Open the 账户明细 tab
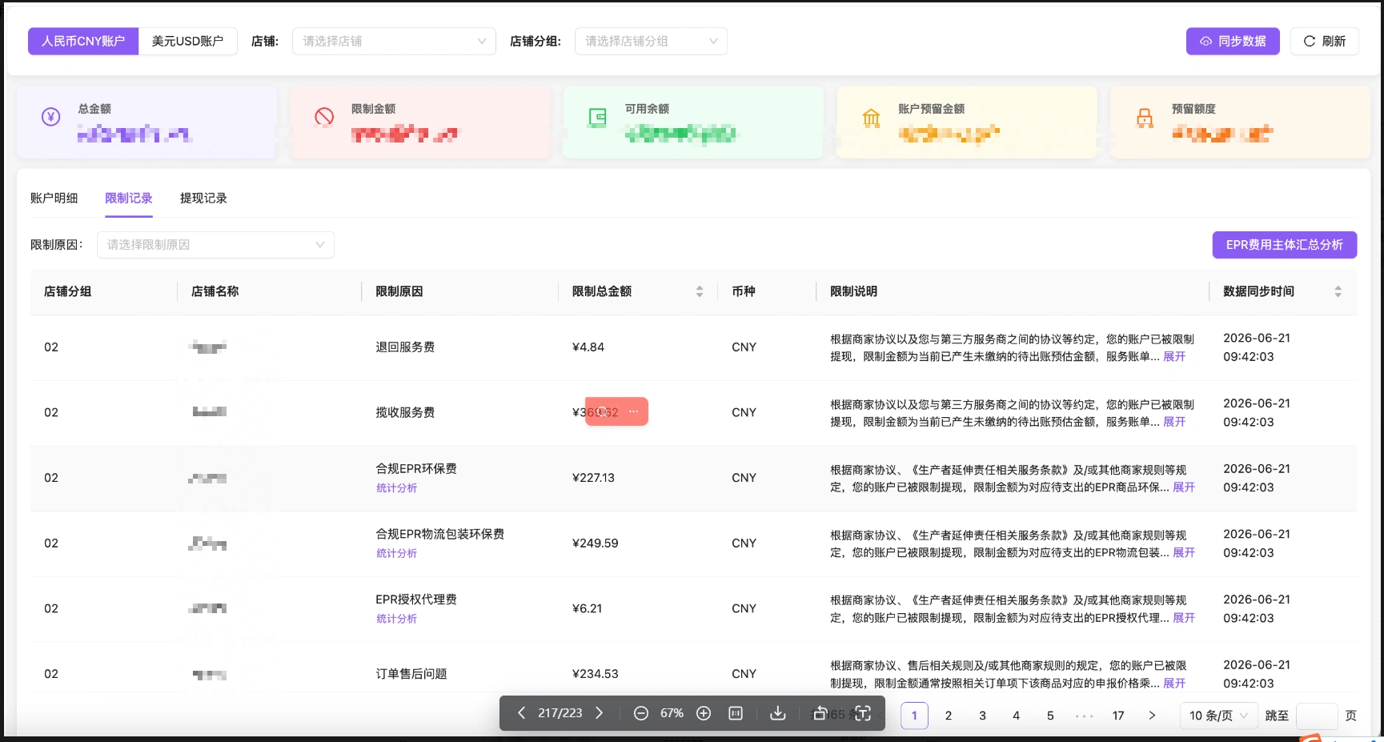 click(54, 198)
